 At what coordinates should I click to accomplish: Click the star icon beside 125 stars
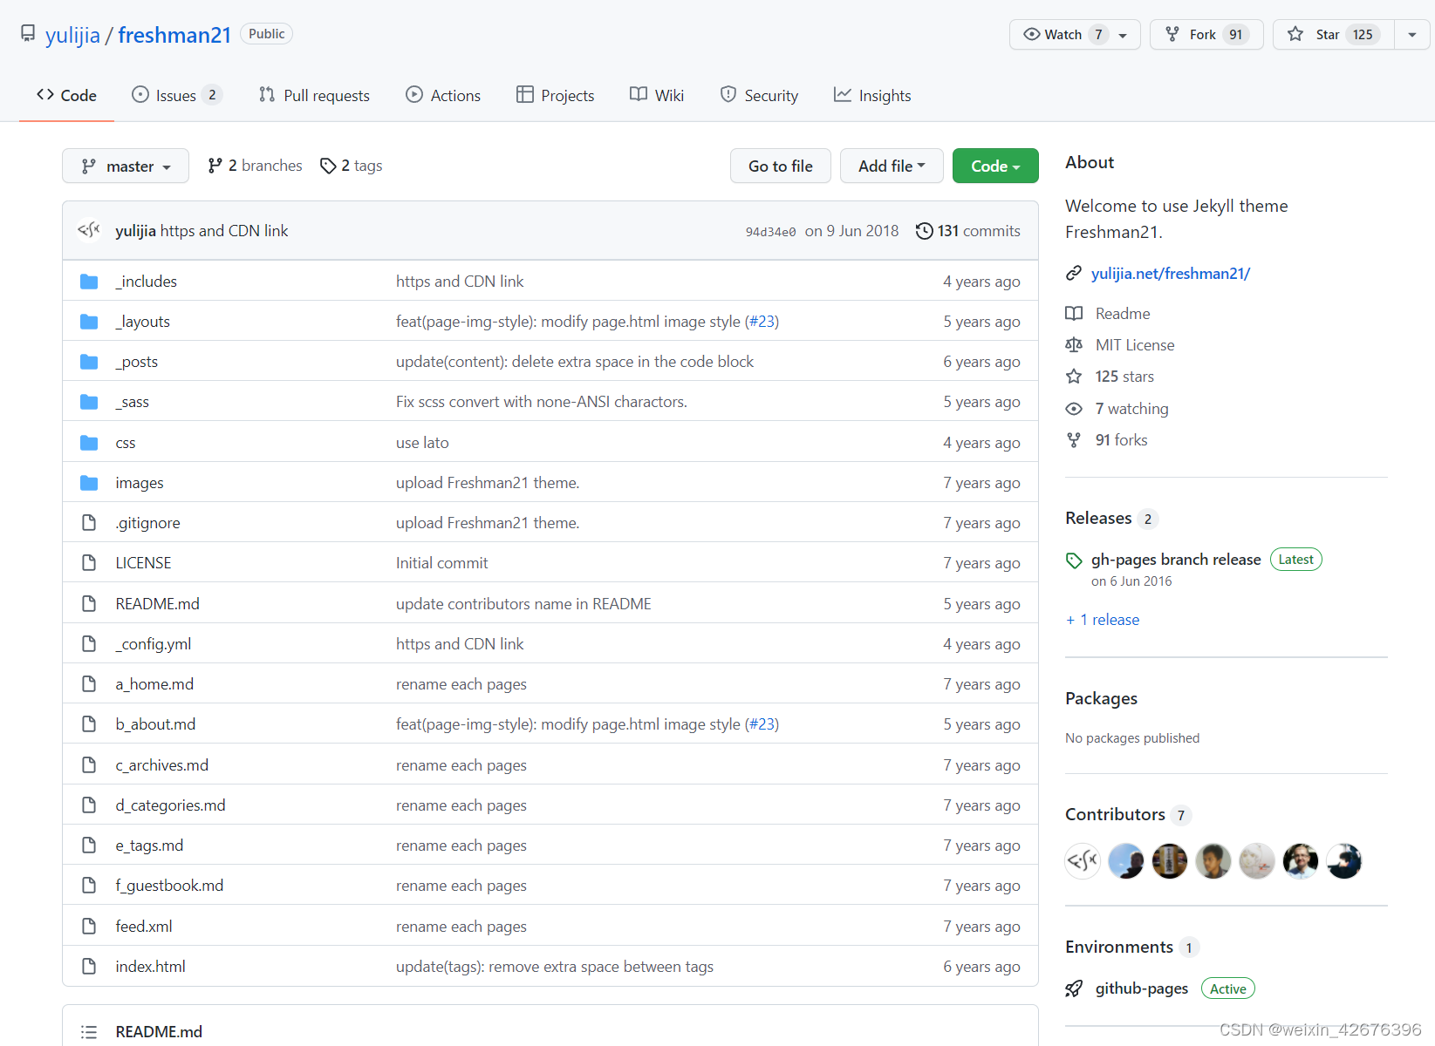(x=1074, y=377)
